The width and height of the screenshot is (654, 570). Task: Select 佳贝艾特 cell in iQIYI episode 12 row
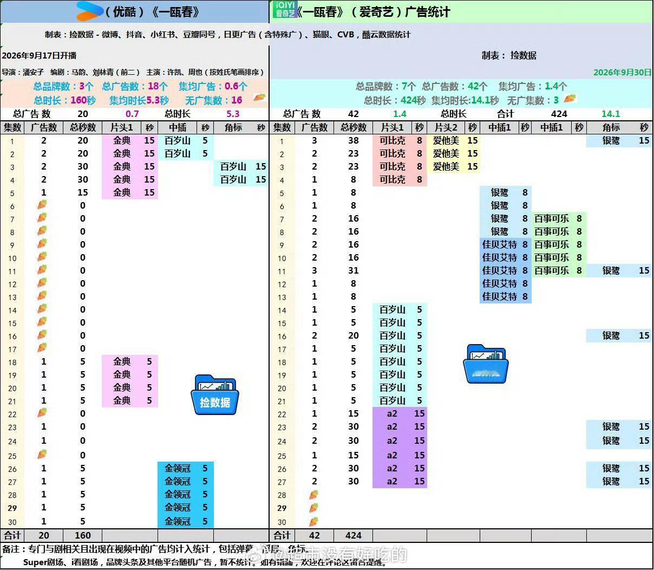pyautogui.click(x=500, y=283)
